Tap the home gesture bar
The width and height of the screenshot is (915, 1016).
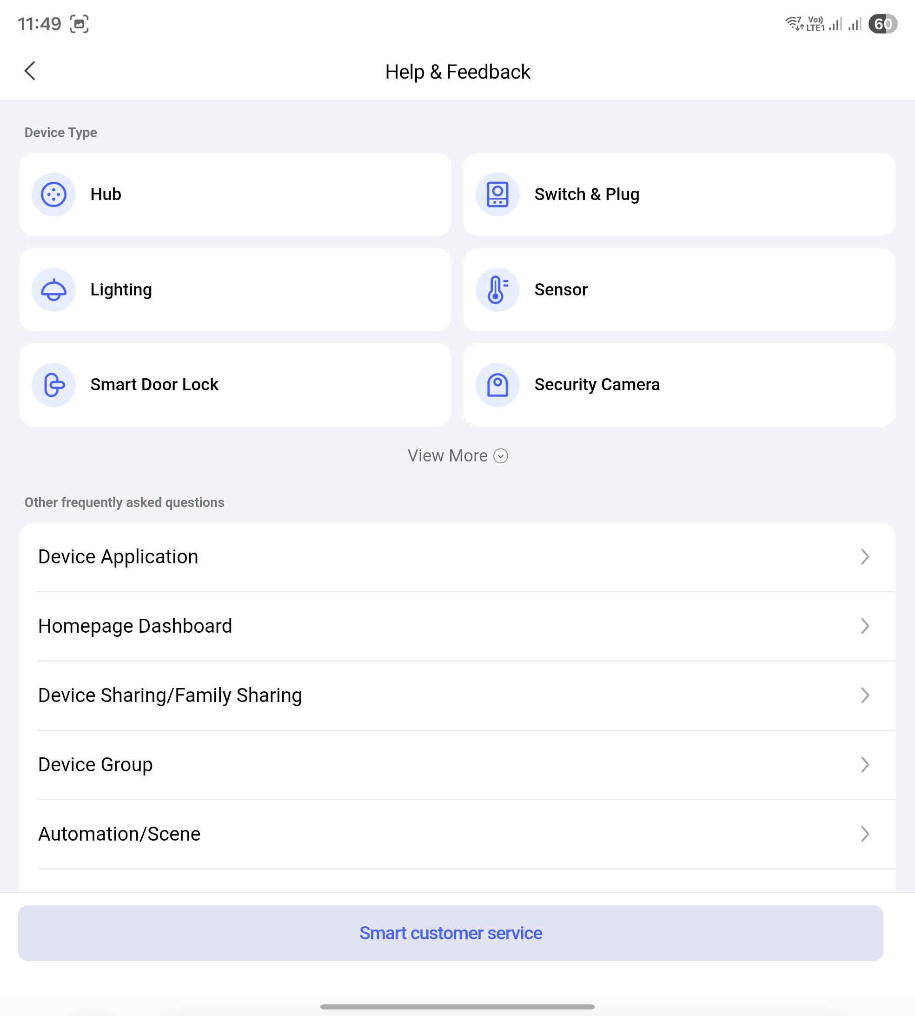[457, 1007]
